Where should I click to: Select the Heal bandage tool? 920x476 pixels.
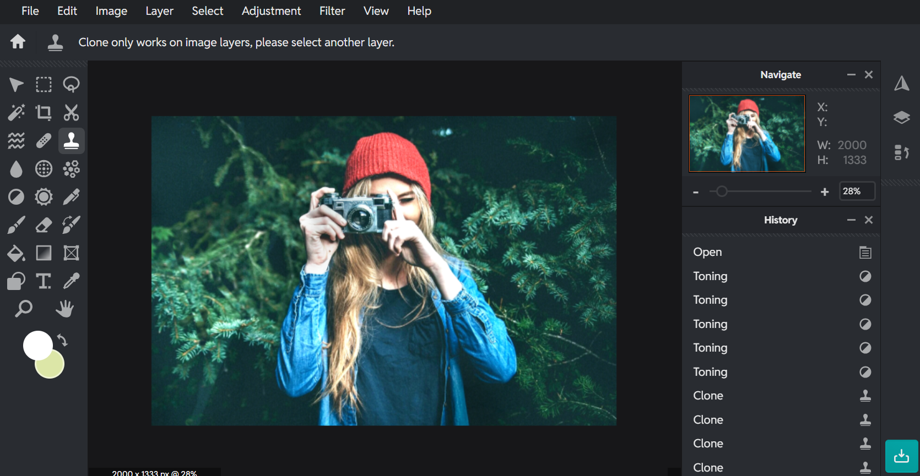coord(44,141)
